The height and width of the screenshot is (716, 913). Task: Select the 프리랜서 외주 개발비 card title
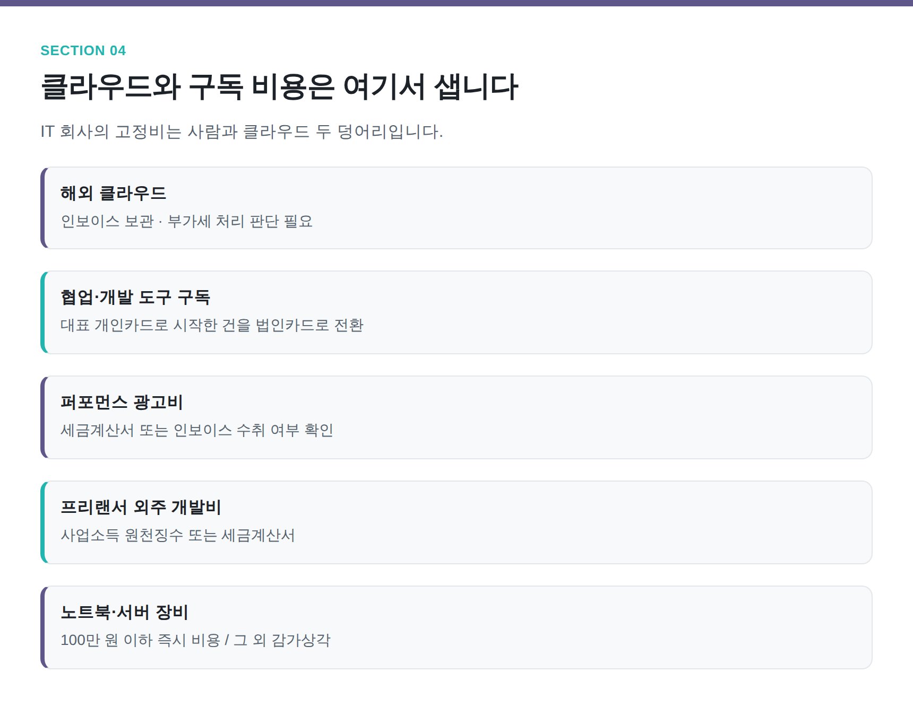(x=141, y=507)
